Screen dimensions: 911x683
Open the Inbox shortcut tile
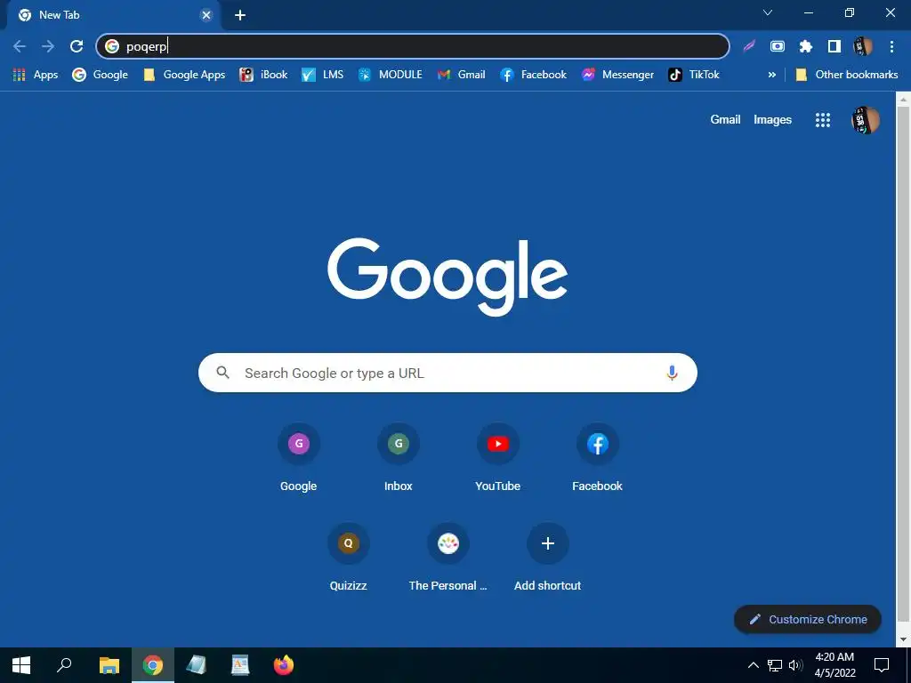click(x=399, y=458)
